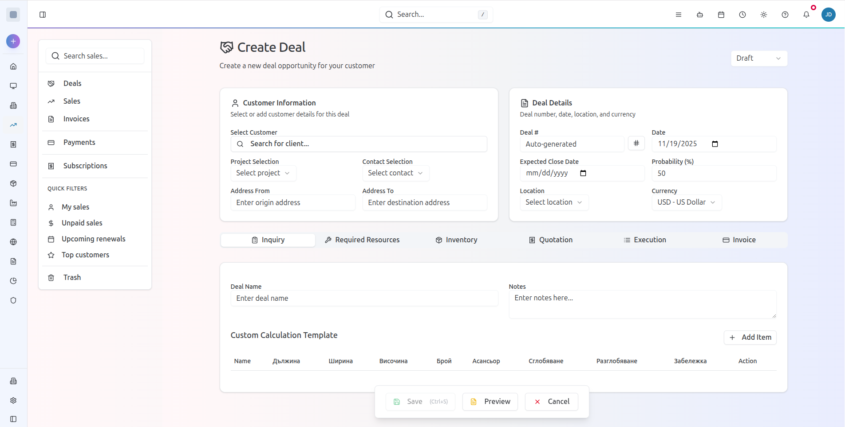The width and height of the screenshot is (845, 427).
Task: Open the notification history clock icon
Action: pyautogui.click(x=742, y=15)
